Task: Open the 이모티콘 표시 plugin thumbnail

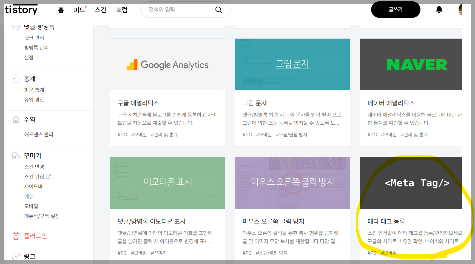Action: click(x=167, y=183)
